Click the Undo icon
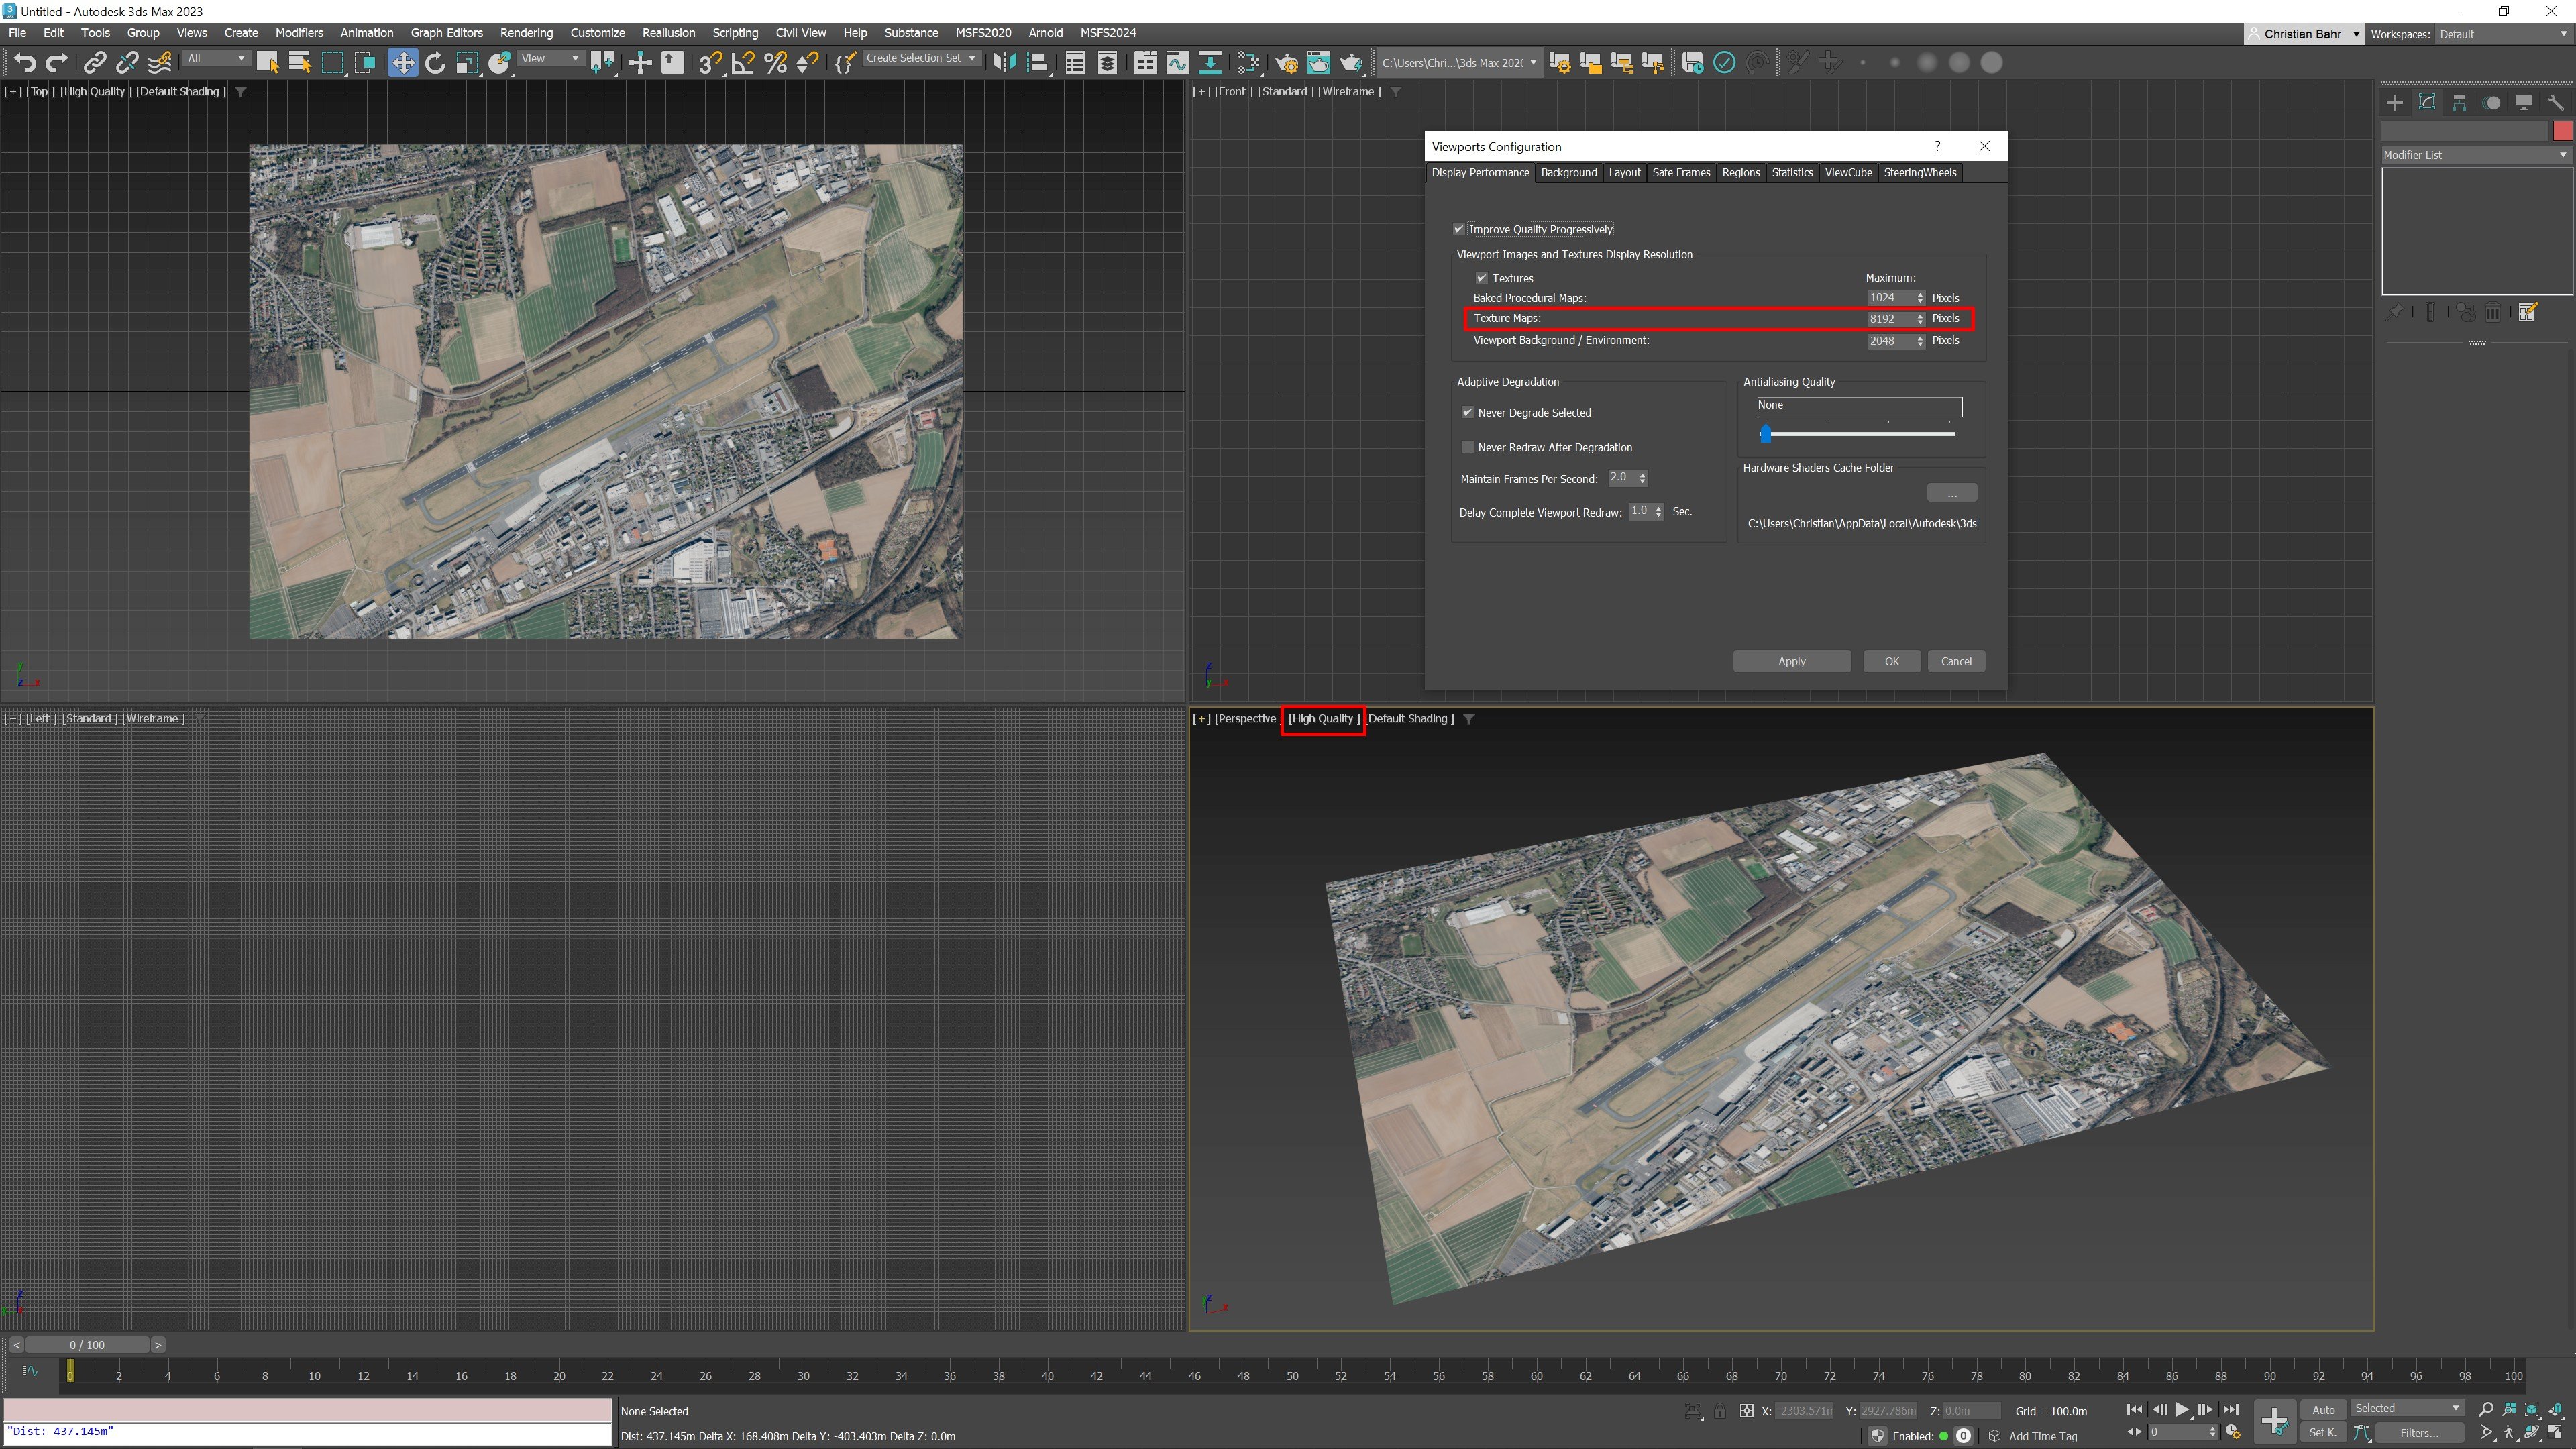2576x1449 pixels. pyautogui.click(x=25, y=62)
